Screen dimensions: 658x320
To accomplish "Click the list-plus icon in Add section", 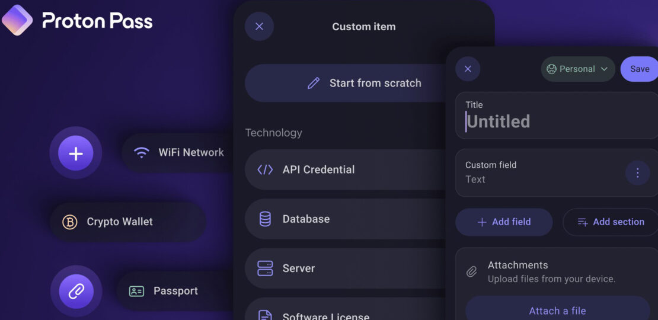I will (x=583, y=222).
